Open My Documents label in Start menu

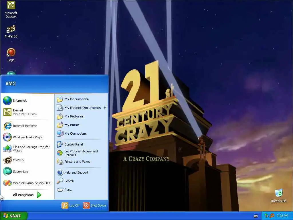(76, 99)
